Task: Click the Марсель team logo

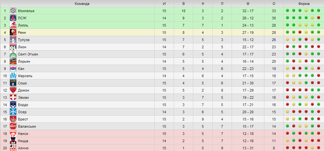Action: 13,76
